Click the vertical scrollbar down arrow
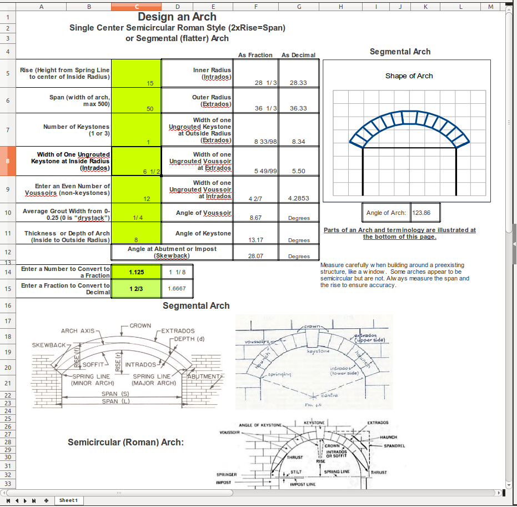The height and width of the screenshot is (507, 517). pos(508,485)
